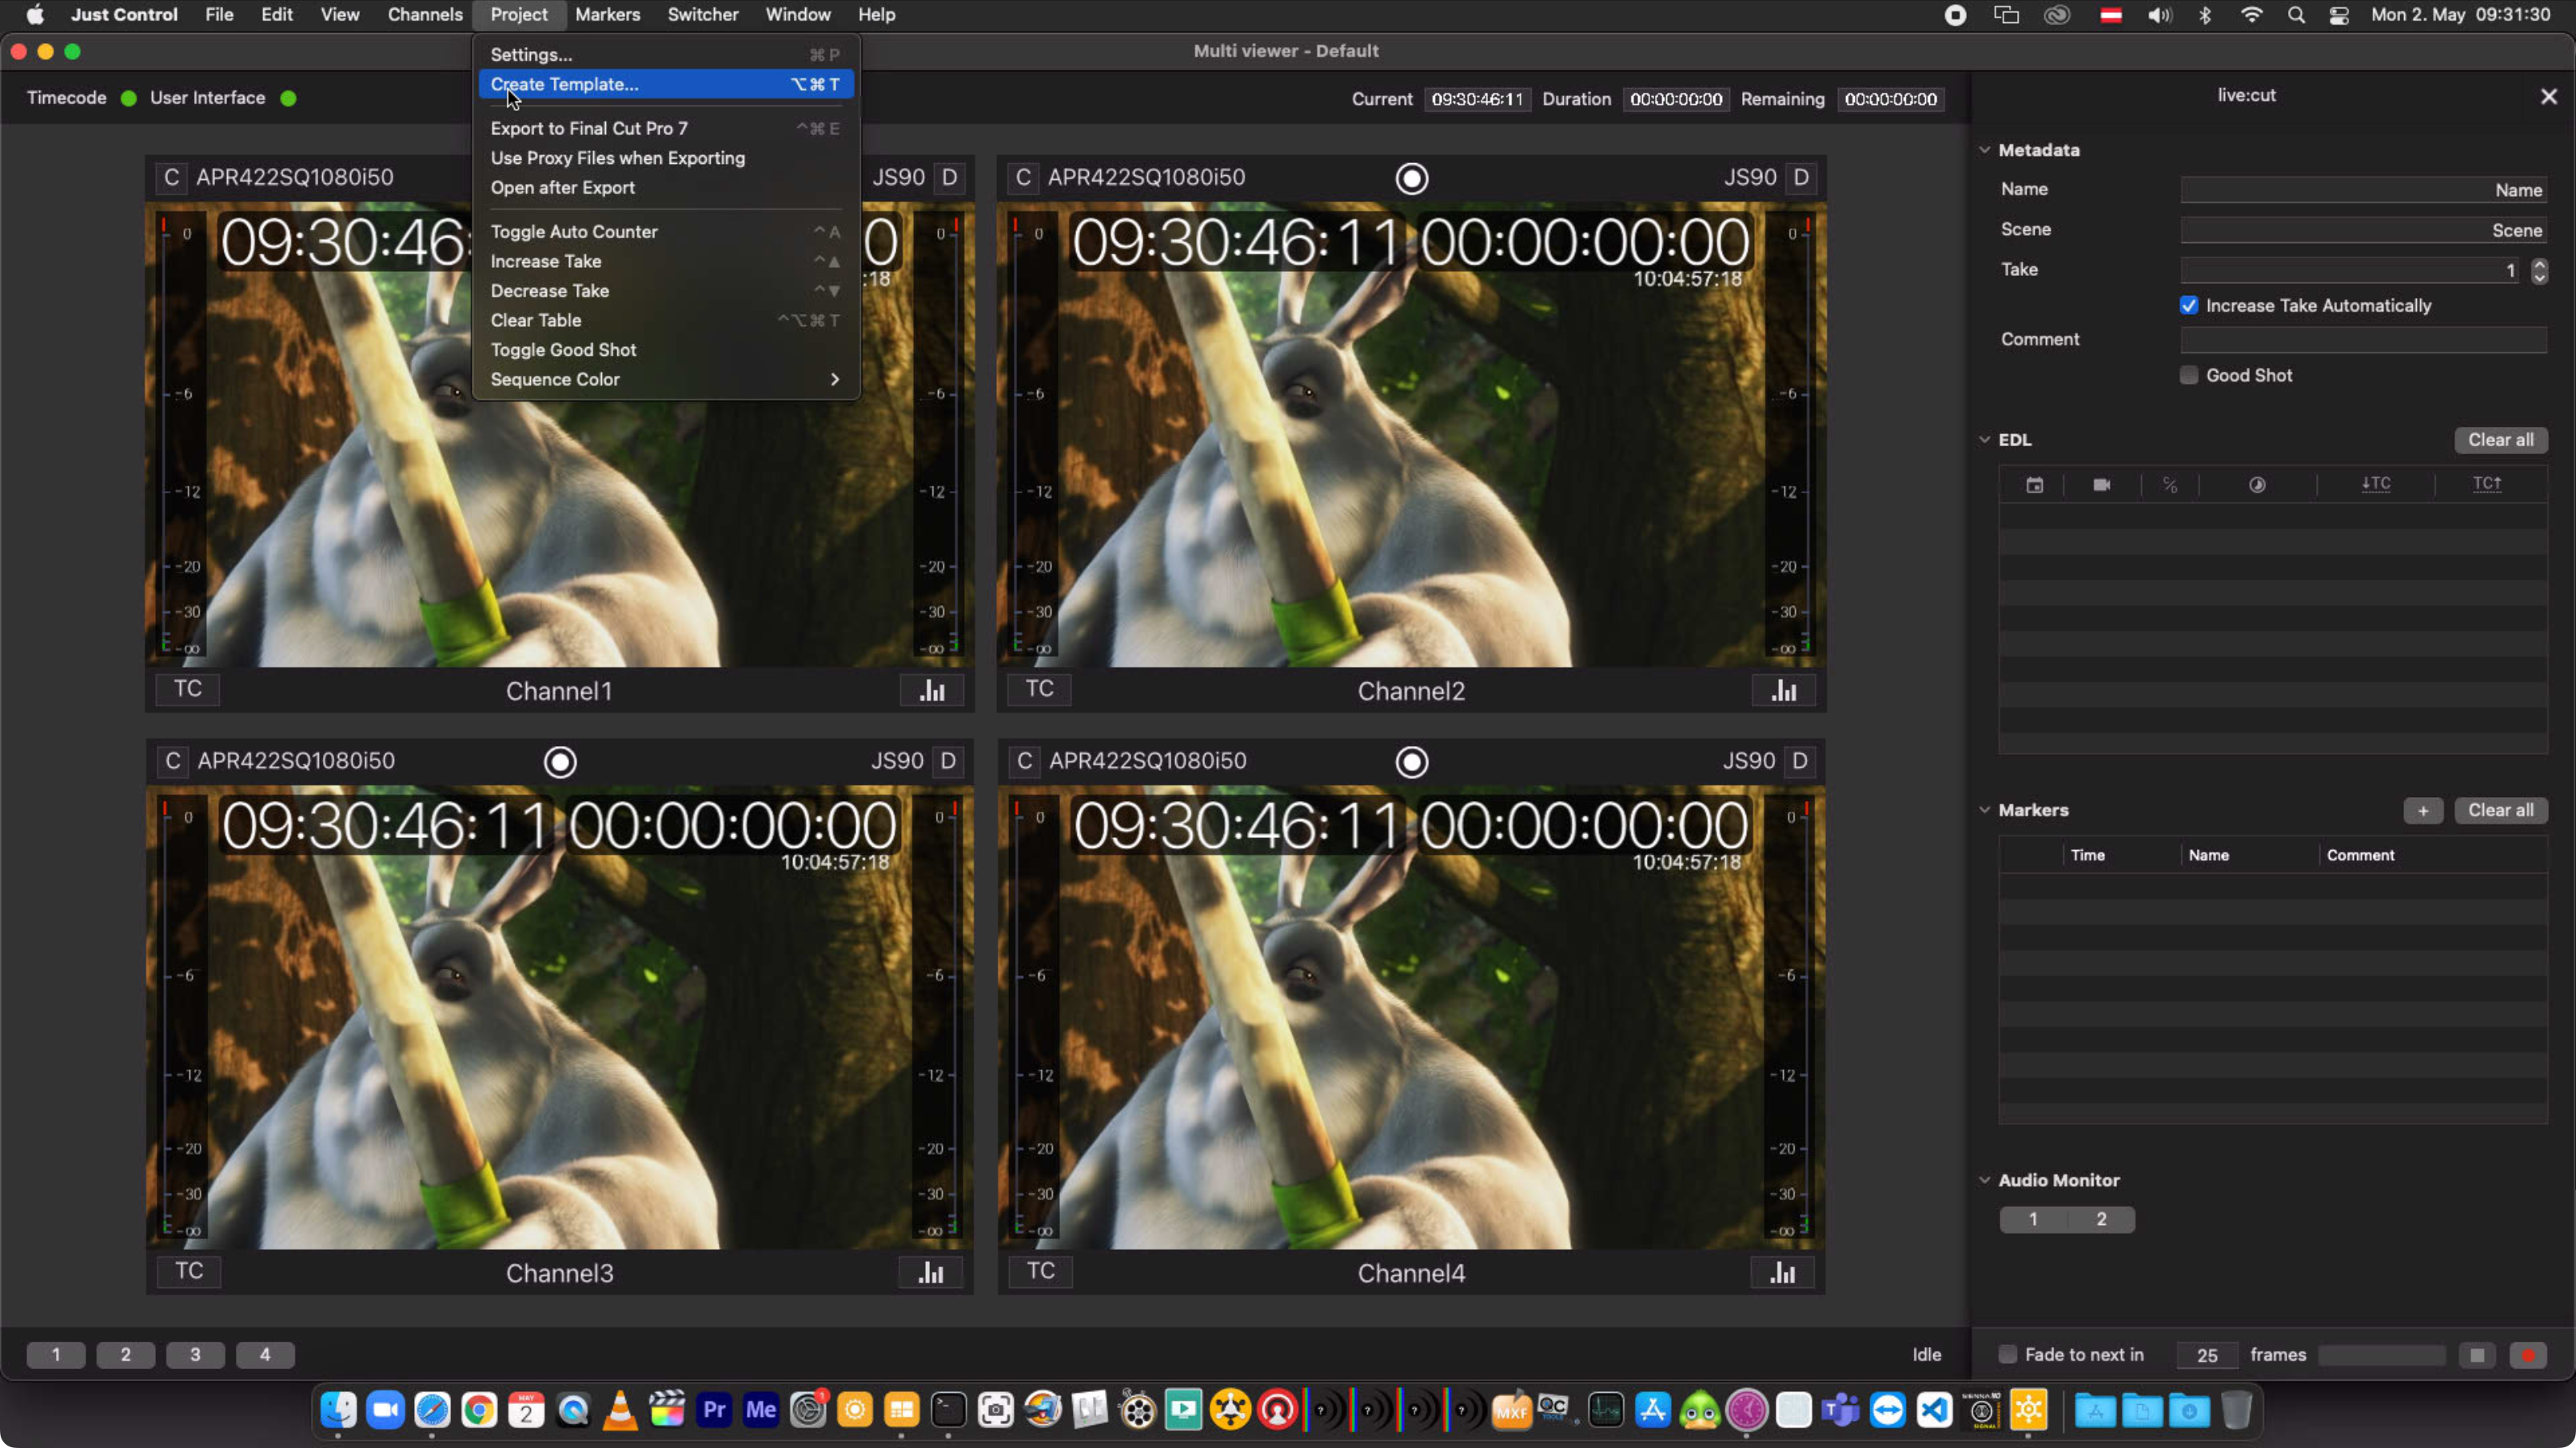The width and height of the screenshot is (2576, 1448).
Task: Select Audio Monitor channel 2
Action: [x=2101, y=1219]
